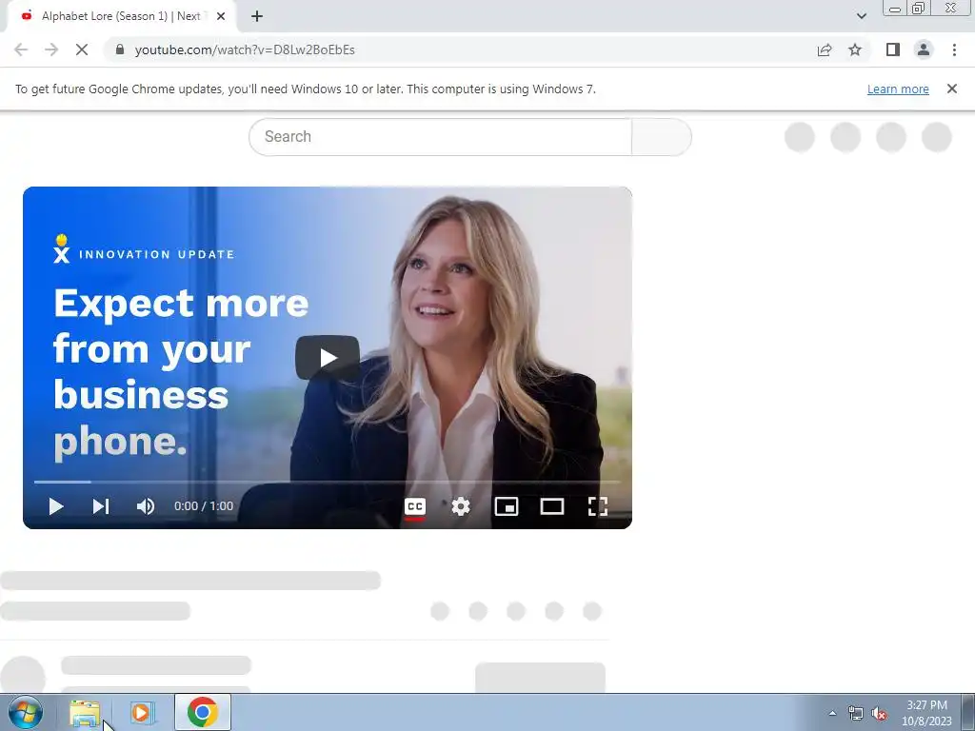
Task: Close the Alphabet Lore tab
Action: (221, 16)
